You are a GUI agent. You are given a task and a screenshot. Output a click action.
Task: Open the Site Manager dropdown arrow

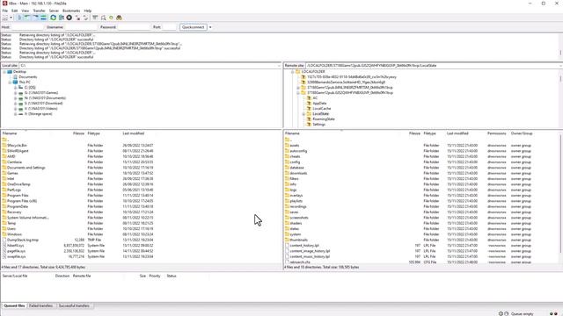pyautogui.click(x=11, y=18)
